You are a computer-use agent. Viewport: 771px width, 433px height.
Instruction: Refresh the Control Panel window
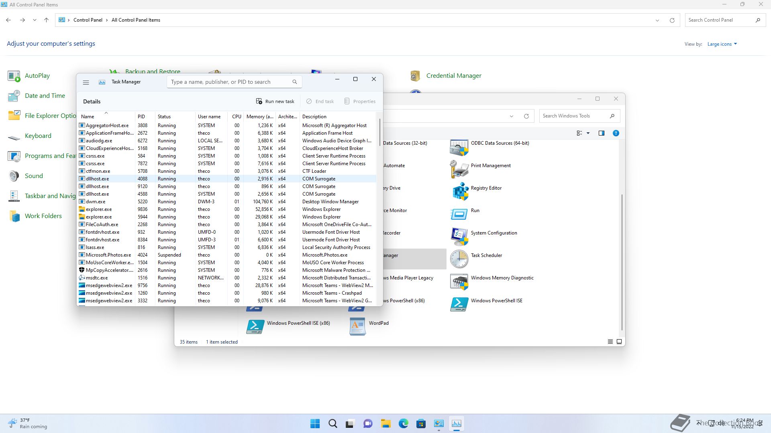[x=672, y=20]
